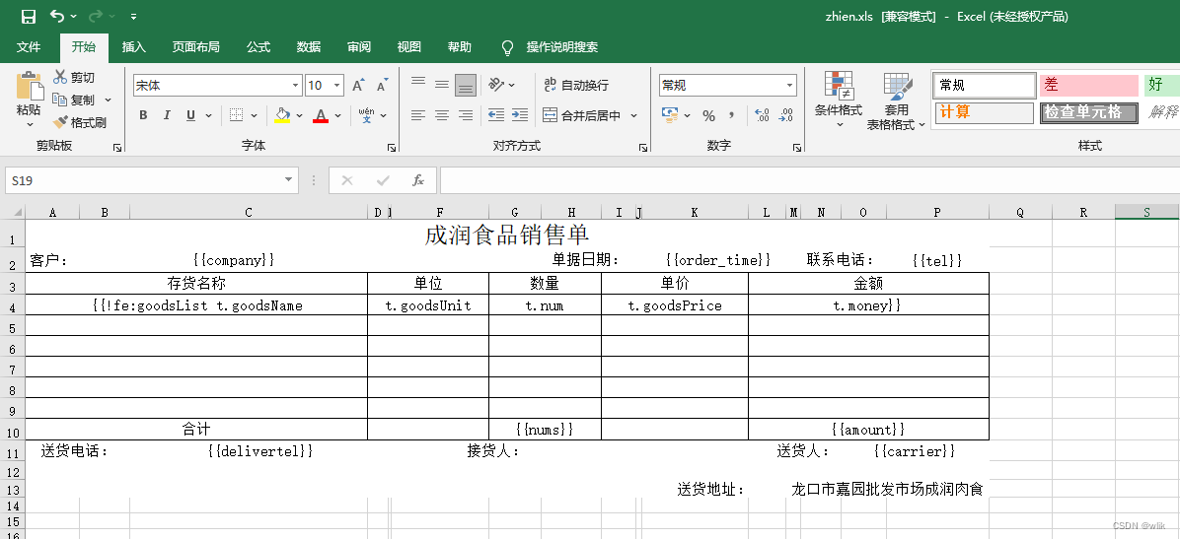Open the font size 10 dropdown
The image size is (1180, 539).
[x=337, y=85]
